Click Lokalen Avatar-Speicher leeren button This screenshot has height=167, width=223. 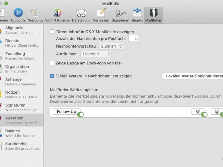click(193, 76)
